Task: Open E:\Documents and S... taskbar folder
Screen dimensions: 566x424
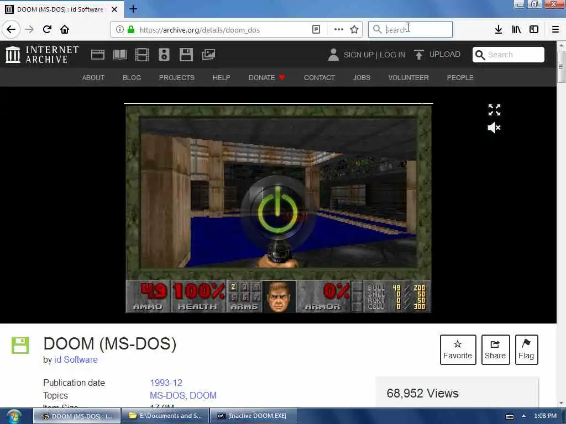Action: tap(165, 416)
